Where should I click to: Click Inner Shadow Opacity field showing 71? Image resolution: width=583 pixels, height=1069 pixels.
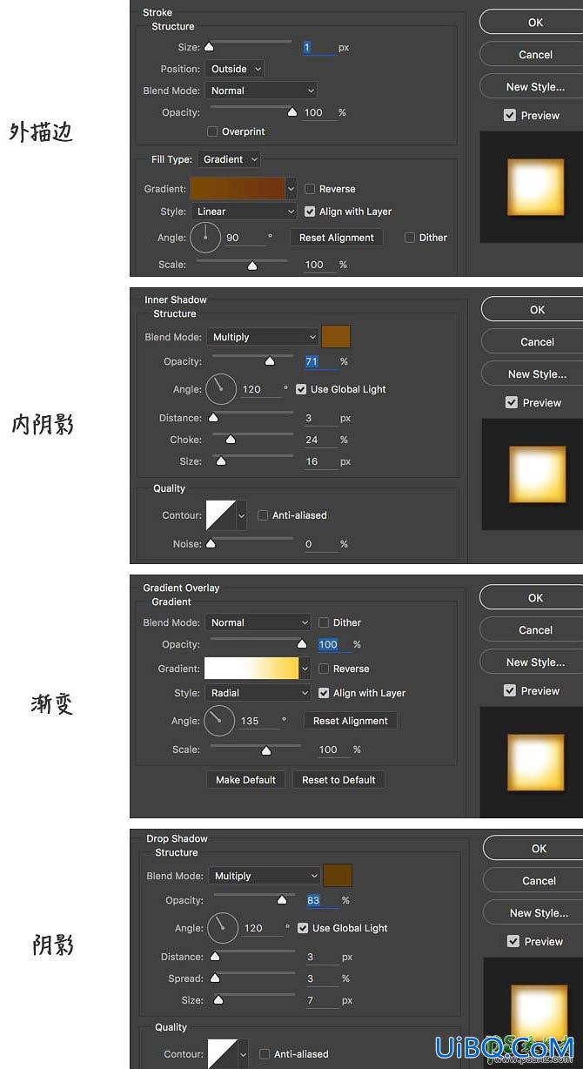click(x=320, y=361)
